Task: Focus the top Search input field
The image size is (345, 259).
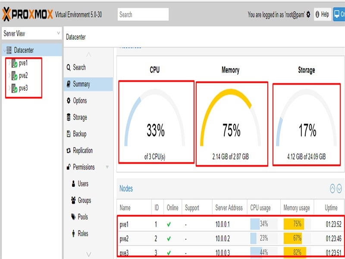Action: [143, 15]
